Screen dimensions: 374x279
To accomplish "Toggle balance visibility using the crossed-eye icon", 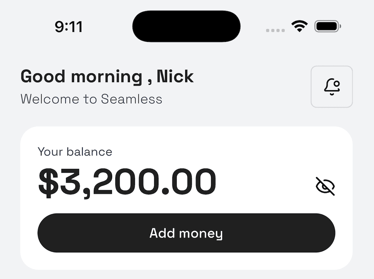I will pyautogui.click(x=325, y=186).
